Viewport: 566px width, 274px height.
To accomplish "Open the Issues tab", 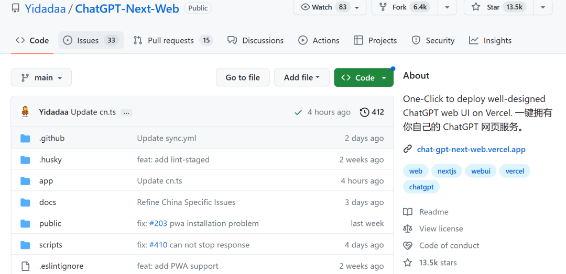I will click(91, 40).
